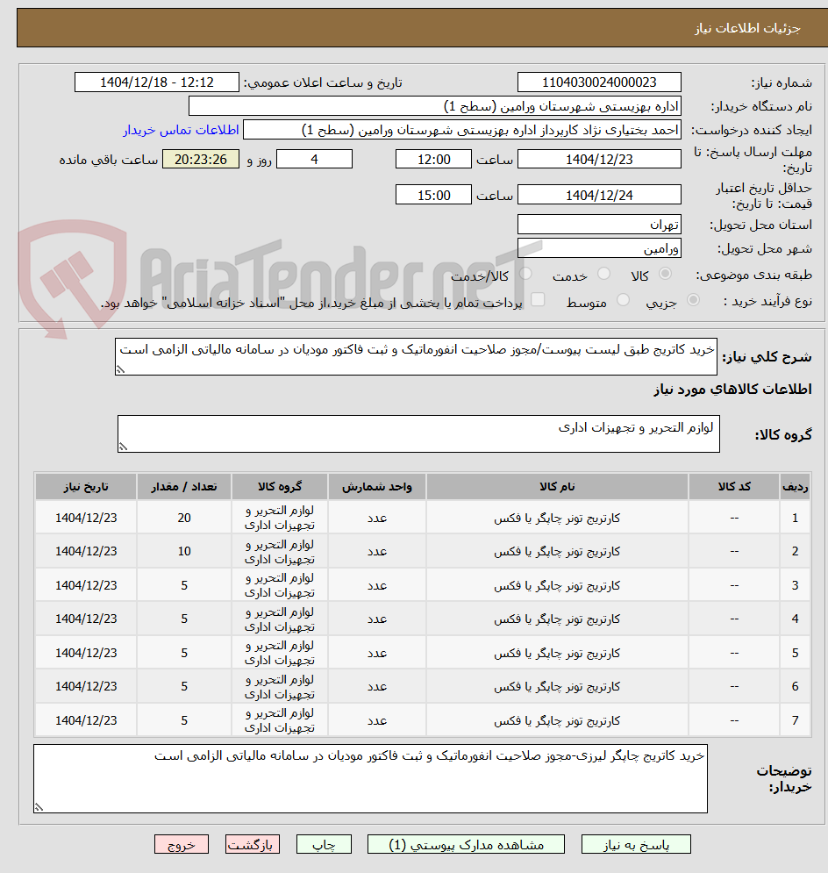Viewport: 828px width, 873px height.
Task: Click the تعداد / مقدار column header
Action: click(184, 487)
